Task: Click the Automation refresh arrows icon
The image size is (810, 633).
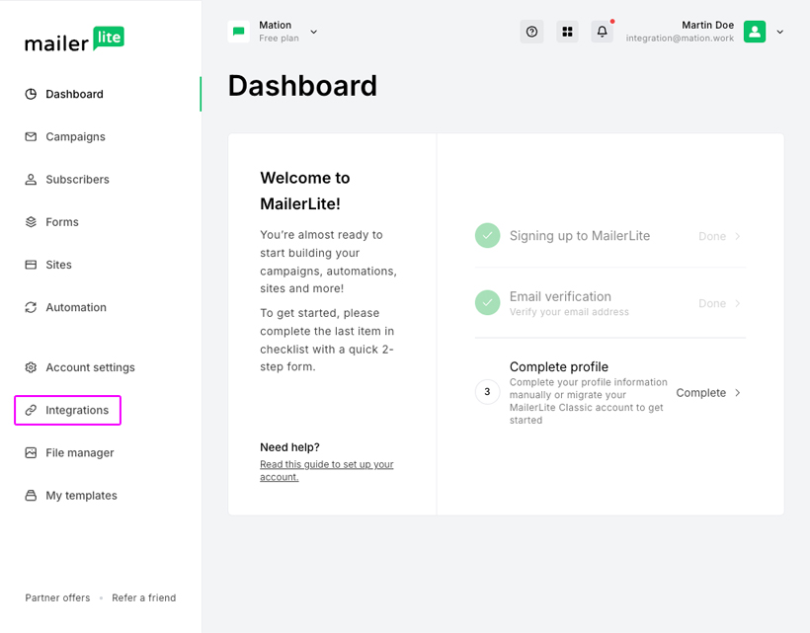Action: [31, 307]
